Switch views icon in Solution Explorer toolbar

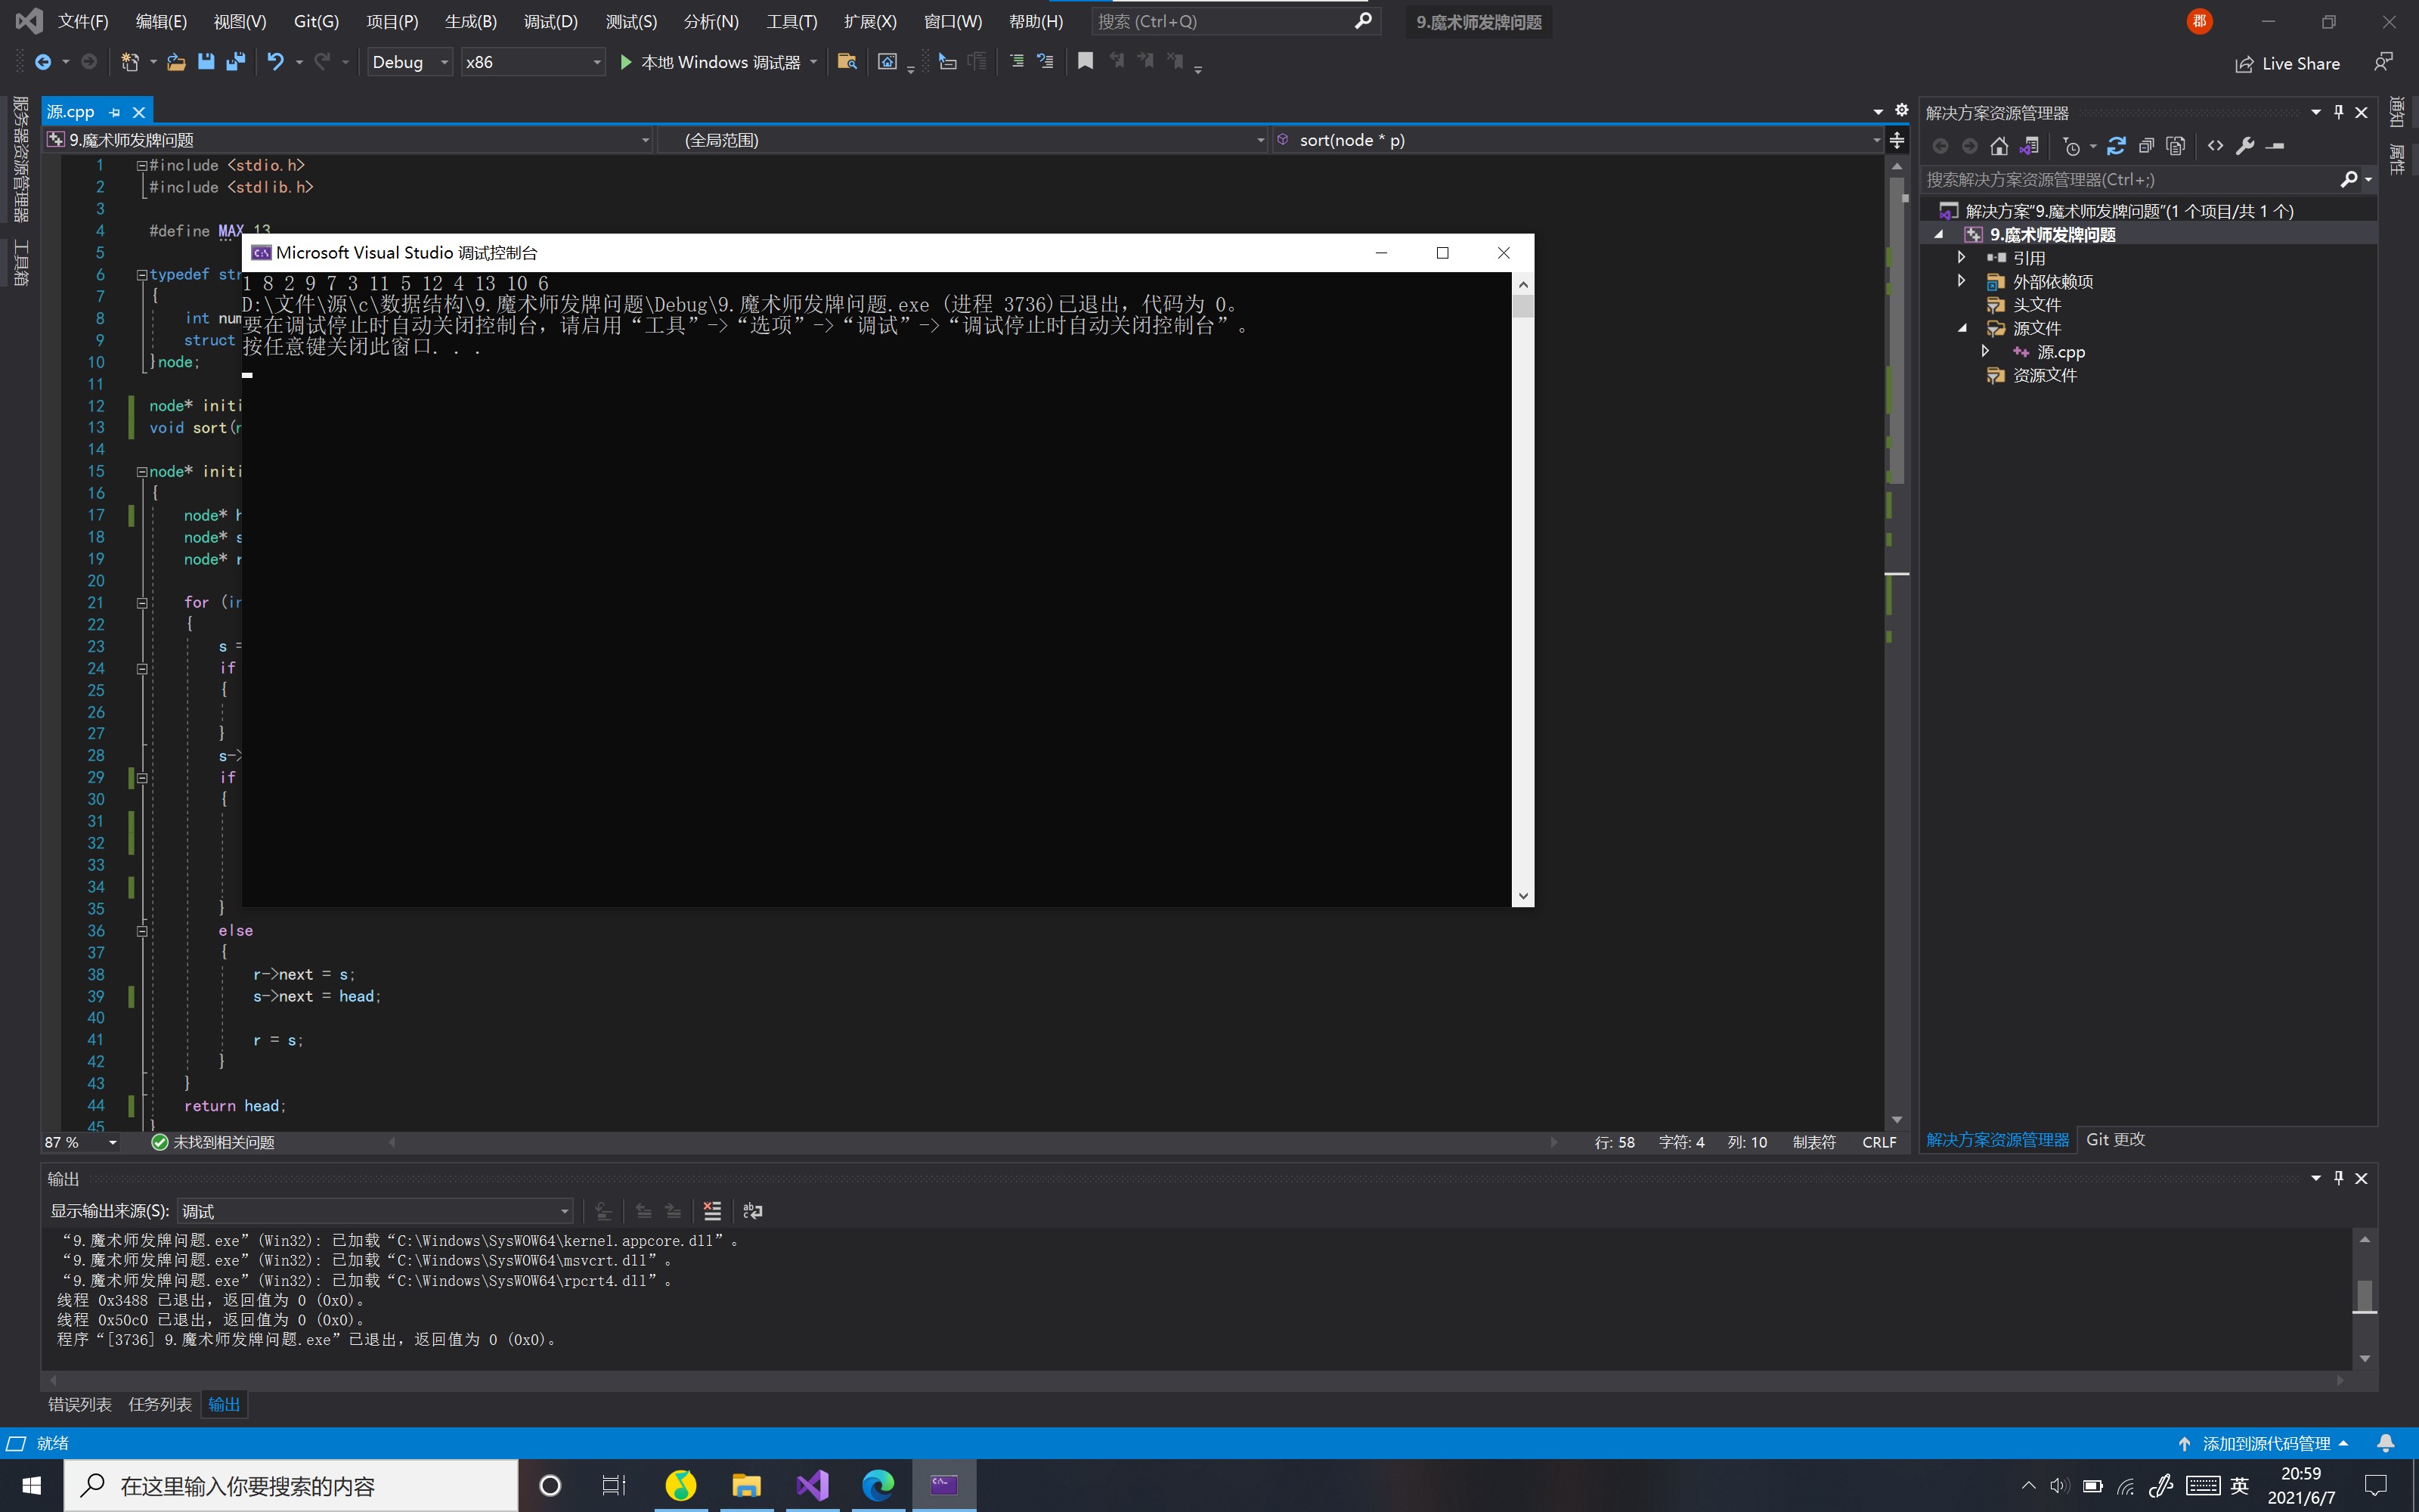[2028, 146]
